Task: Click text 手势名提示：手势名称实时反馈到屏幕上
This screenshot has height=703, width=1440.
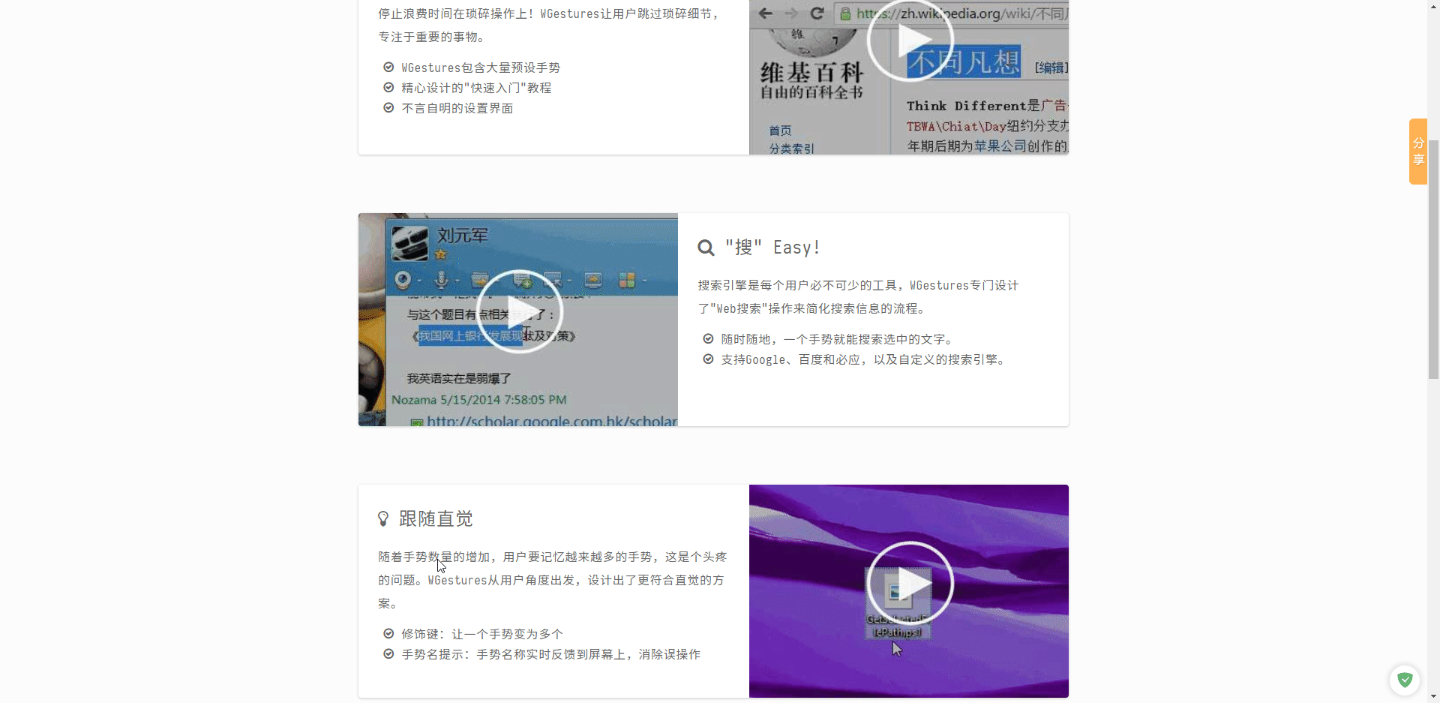Action: [x=551, y=654]
